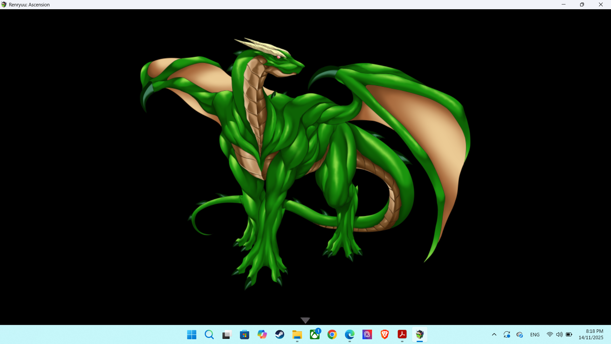Open Copilot from the taskbar
The height and width of the screenshot is (344, 611).
262,334
